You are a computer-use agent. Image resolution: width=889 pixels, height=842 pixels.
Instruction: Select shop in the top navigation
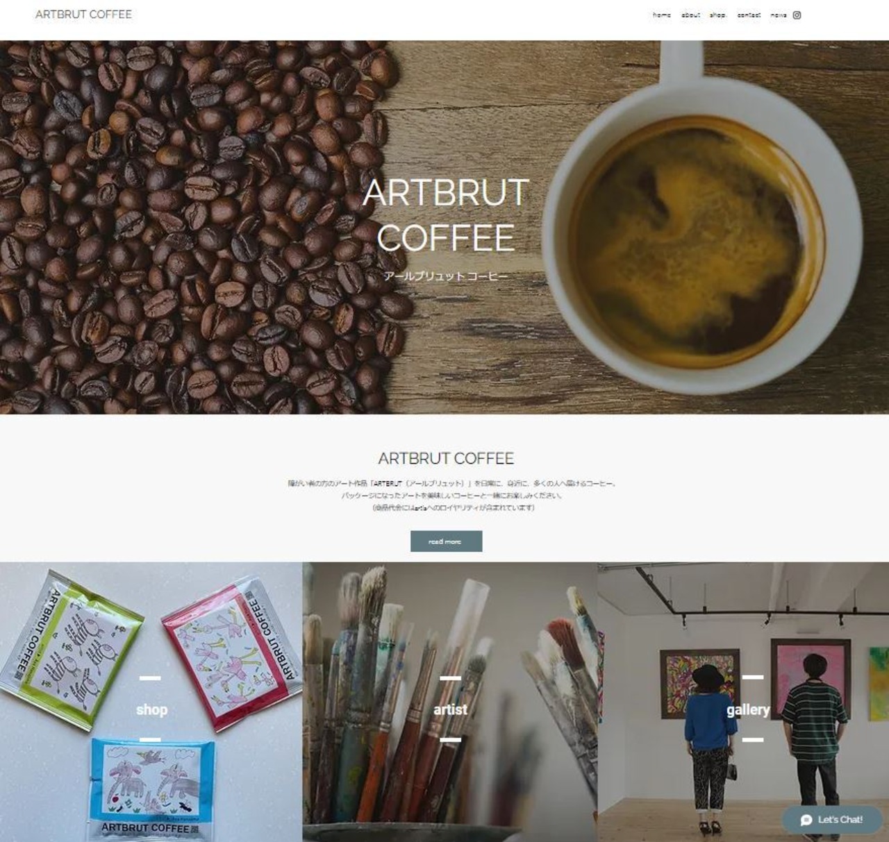(717, 15)
